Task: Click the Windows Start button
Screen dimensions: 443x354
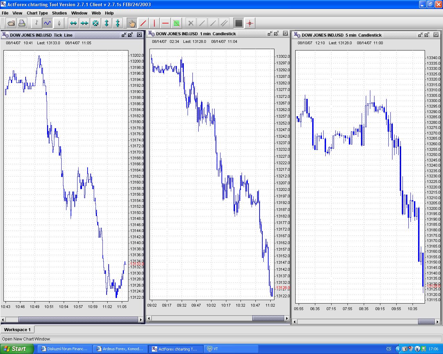Action: 17,349
